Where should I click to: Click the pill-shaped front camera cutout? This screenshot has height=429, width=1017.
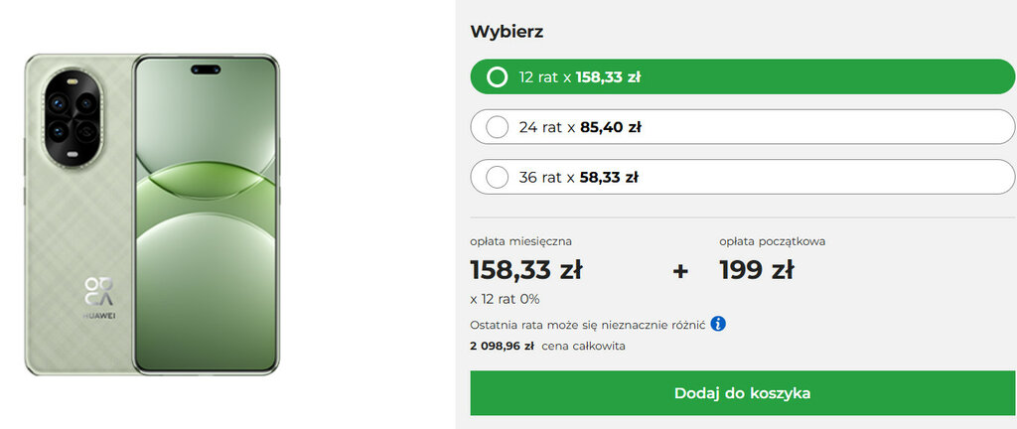(207, 70)
